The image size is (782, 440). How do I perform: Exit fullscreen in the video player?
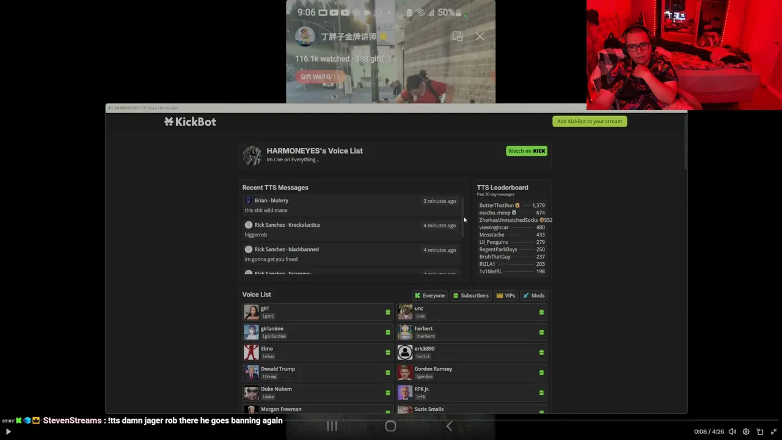click(x=773, y=432)
